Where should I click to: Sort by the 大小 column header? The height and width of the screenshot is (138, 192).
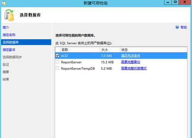[x=110, y=50]
